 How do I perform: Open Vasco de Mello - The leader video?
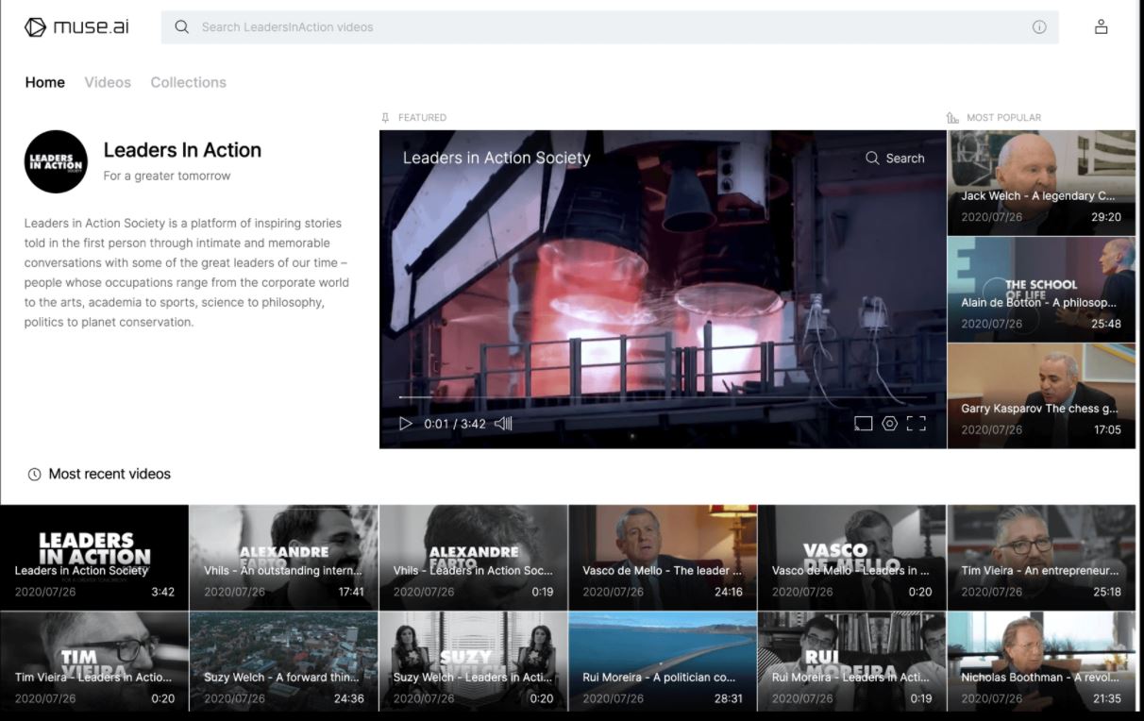663,557
